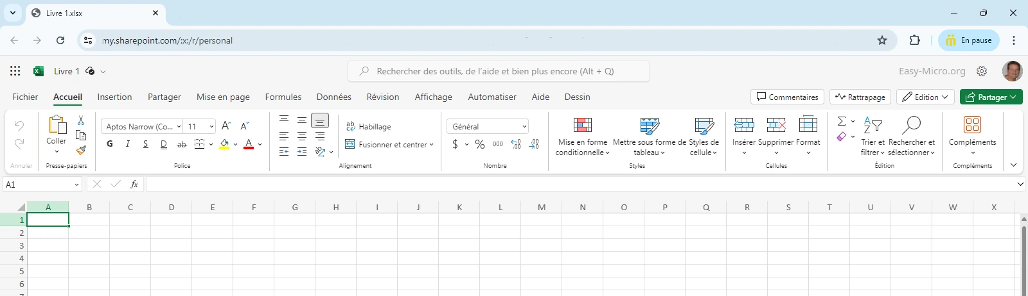Decrease font size with the smaller A icon
The height and width of the screenshot is (296, 1028).
[x=244, y=126]
